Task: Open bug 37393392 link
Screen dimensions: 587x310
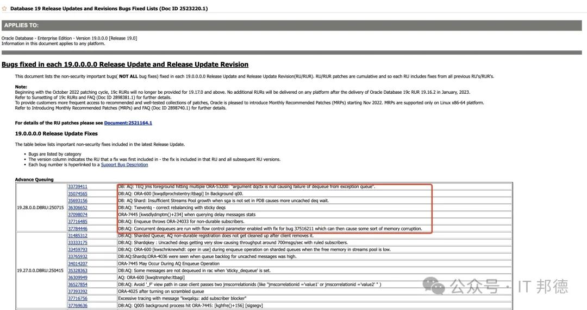Action: click(78, 292)
